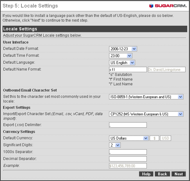Click the Example amount field

pos(128,166)
